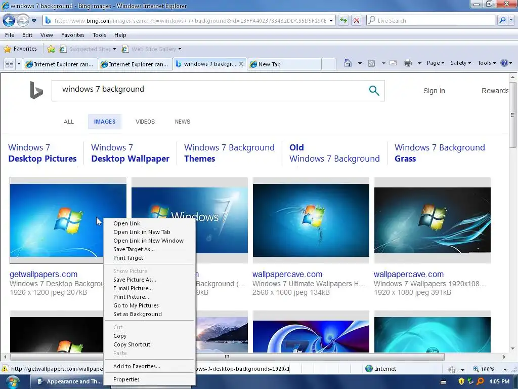Open Windows 7 Background Themes suggestion
This screenshot has width=518, height=389.
pyautogui.click(x=229, y=153)
